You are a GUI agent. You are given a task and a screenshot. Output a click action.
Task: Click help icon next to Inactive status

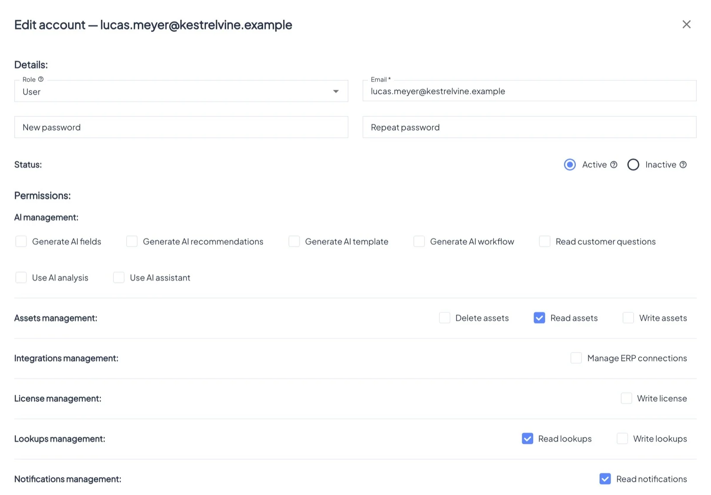[x=683, y=164]
